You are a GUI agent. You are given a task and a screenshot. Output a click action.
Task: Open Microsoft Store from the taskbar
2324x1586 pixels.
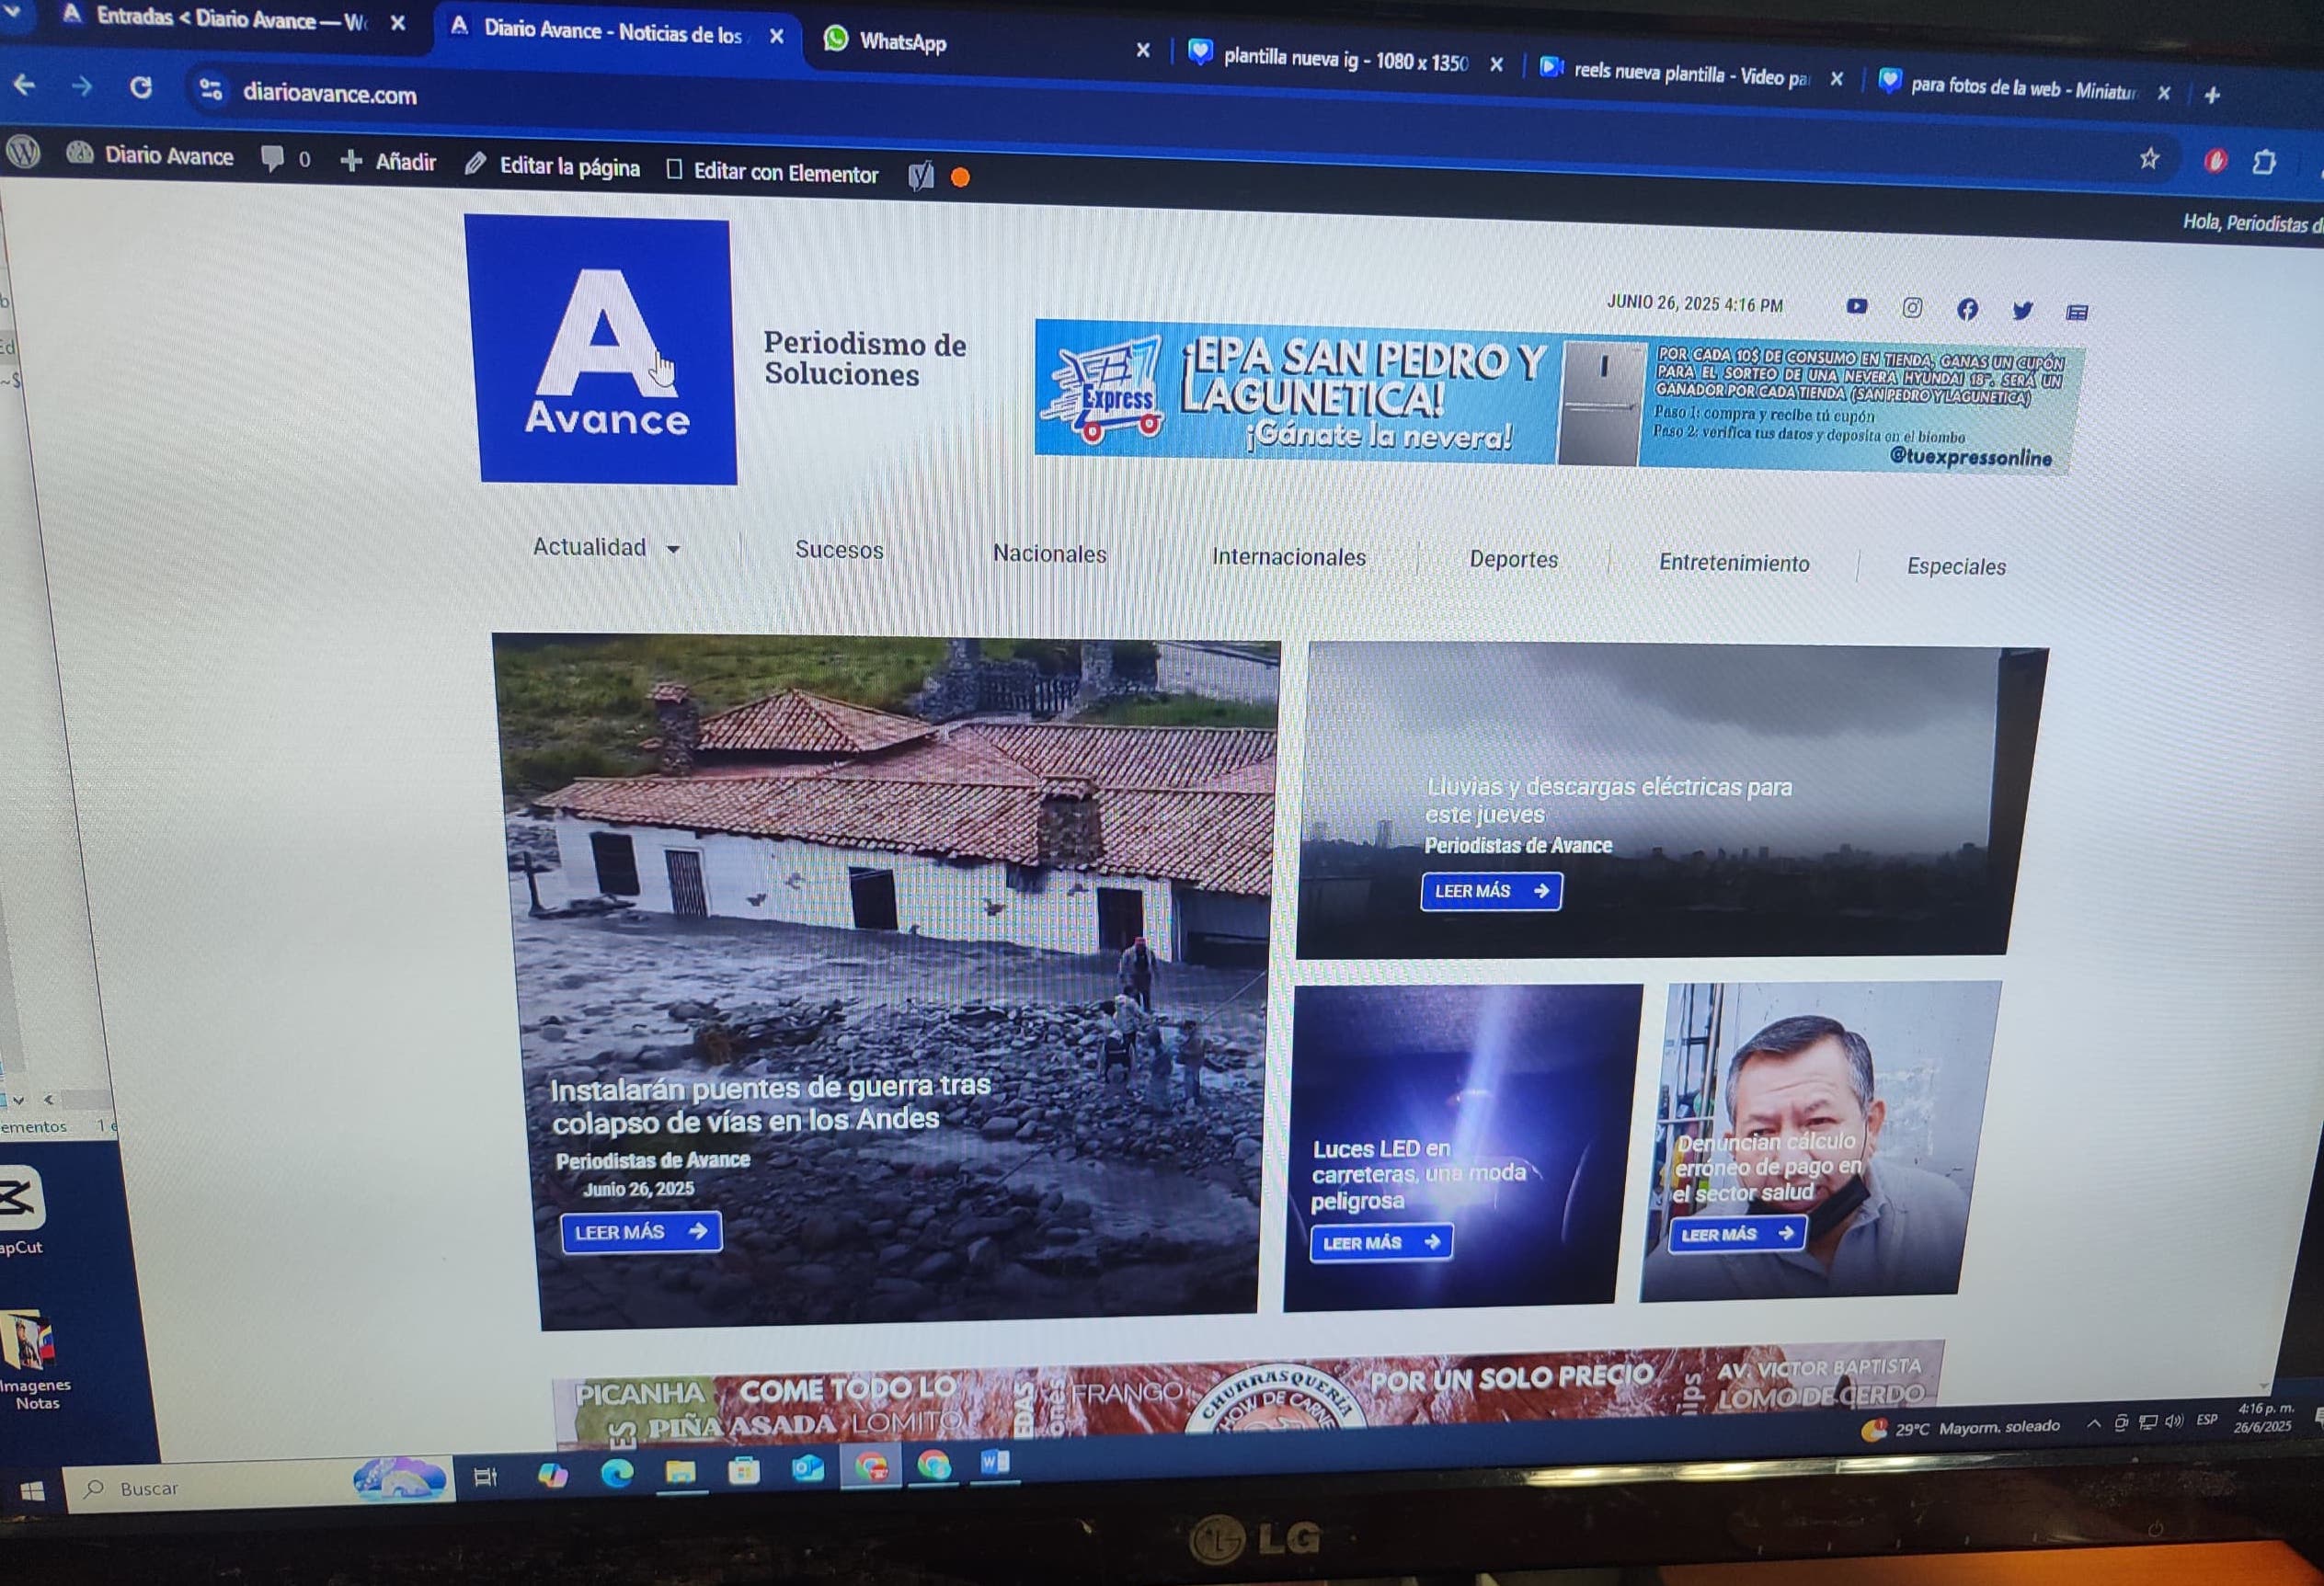pyautogui.click(x=743, y=1470)
